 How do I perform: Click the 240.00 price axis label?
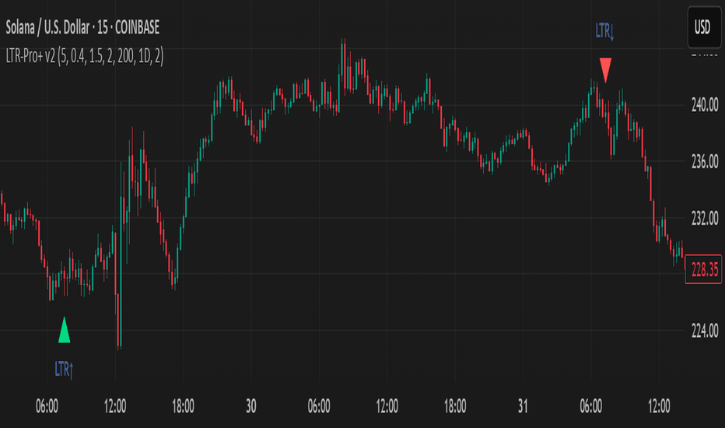coord(705,105)
